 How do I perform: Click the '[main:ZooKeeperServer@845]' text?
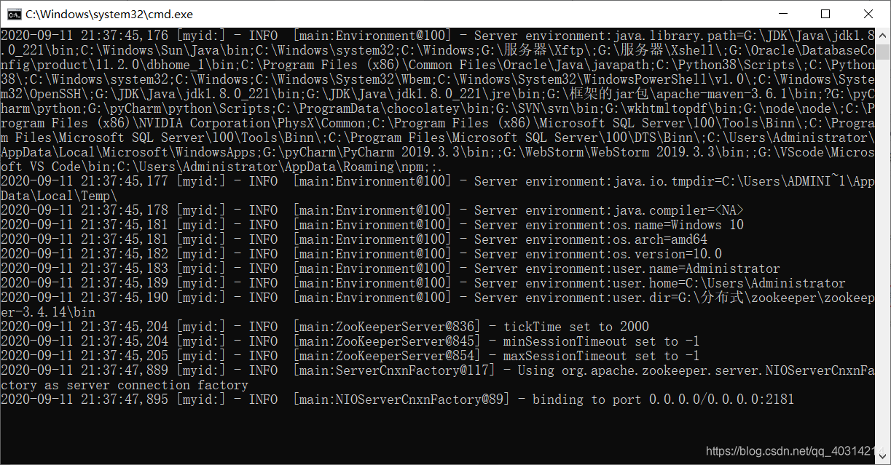coord(386,341)
